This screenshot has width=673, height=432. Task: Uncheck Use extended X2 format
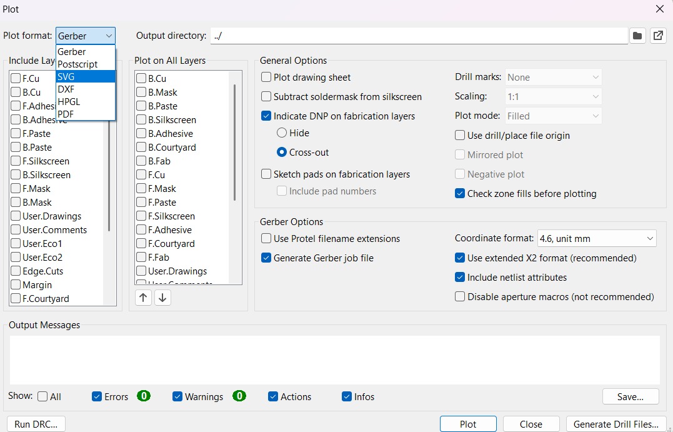click(x=460, y=258)
